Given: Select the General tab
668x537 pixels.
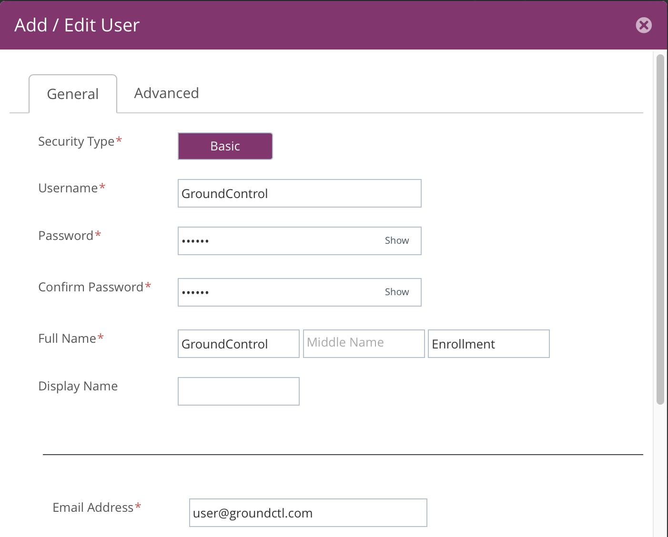Looking at the screenshot, I should point(73,94).
